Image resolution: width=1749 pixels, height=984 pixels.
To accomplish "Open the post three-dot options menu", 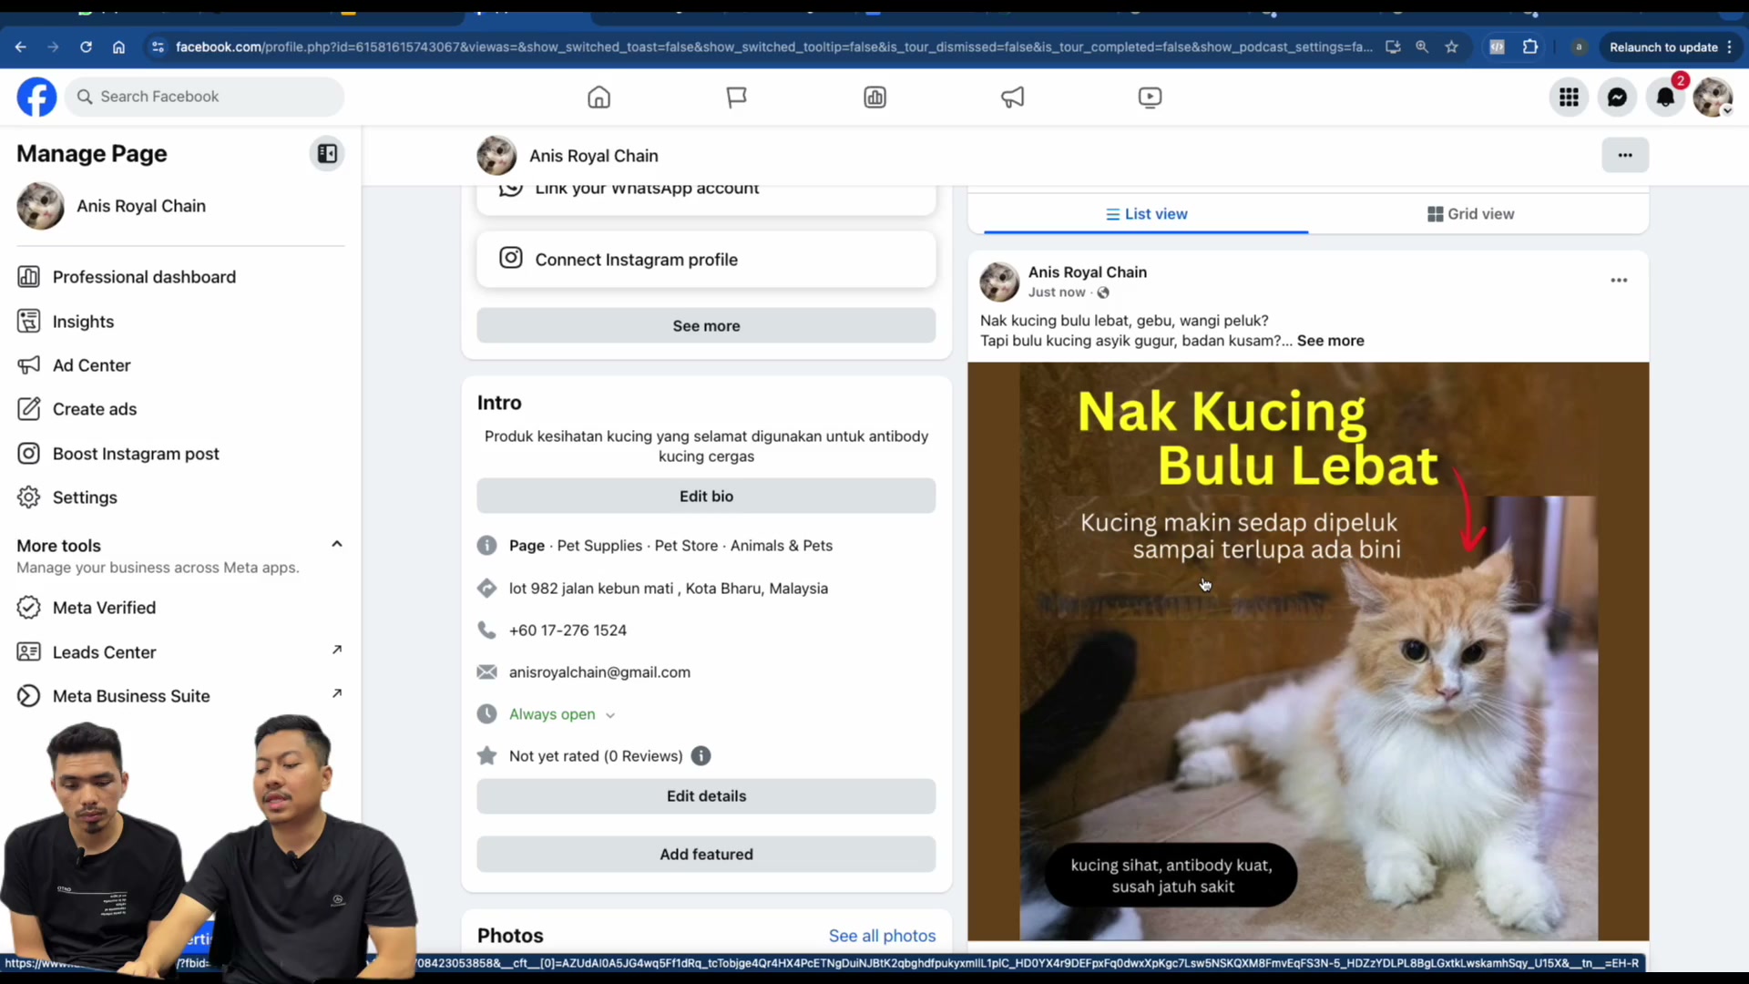I will [x=1619, y=281].
